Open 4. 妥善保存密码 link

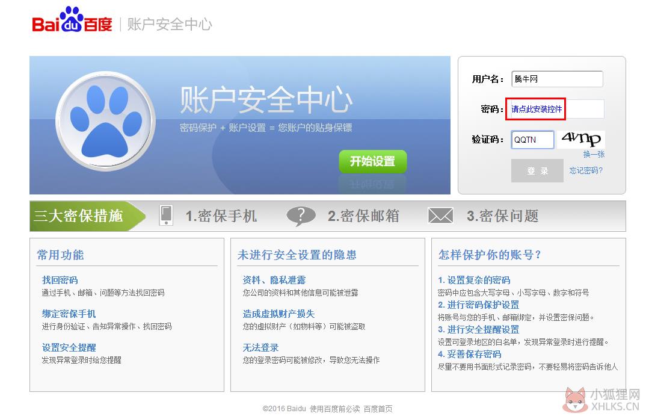click(469, 355)
